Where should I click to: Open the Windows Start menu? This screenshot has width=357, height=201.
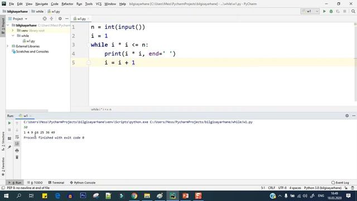point(6,196)
